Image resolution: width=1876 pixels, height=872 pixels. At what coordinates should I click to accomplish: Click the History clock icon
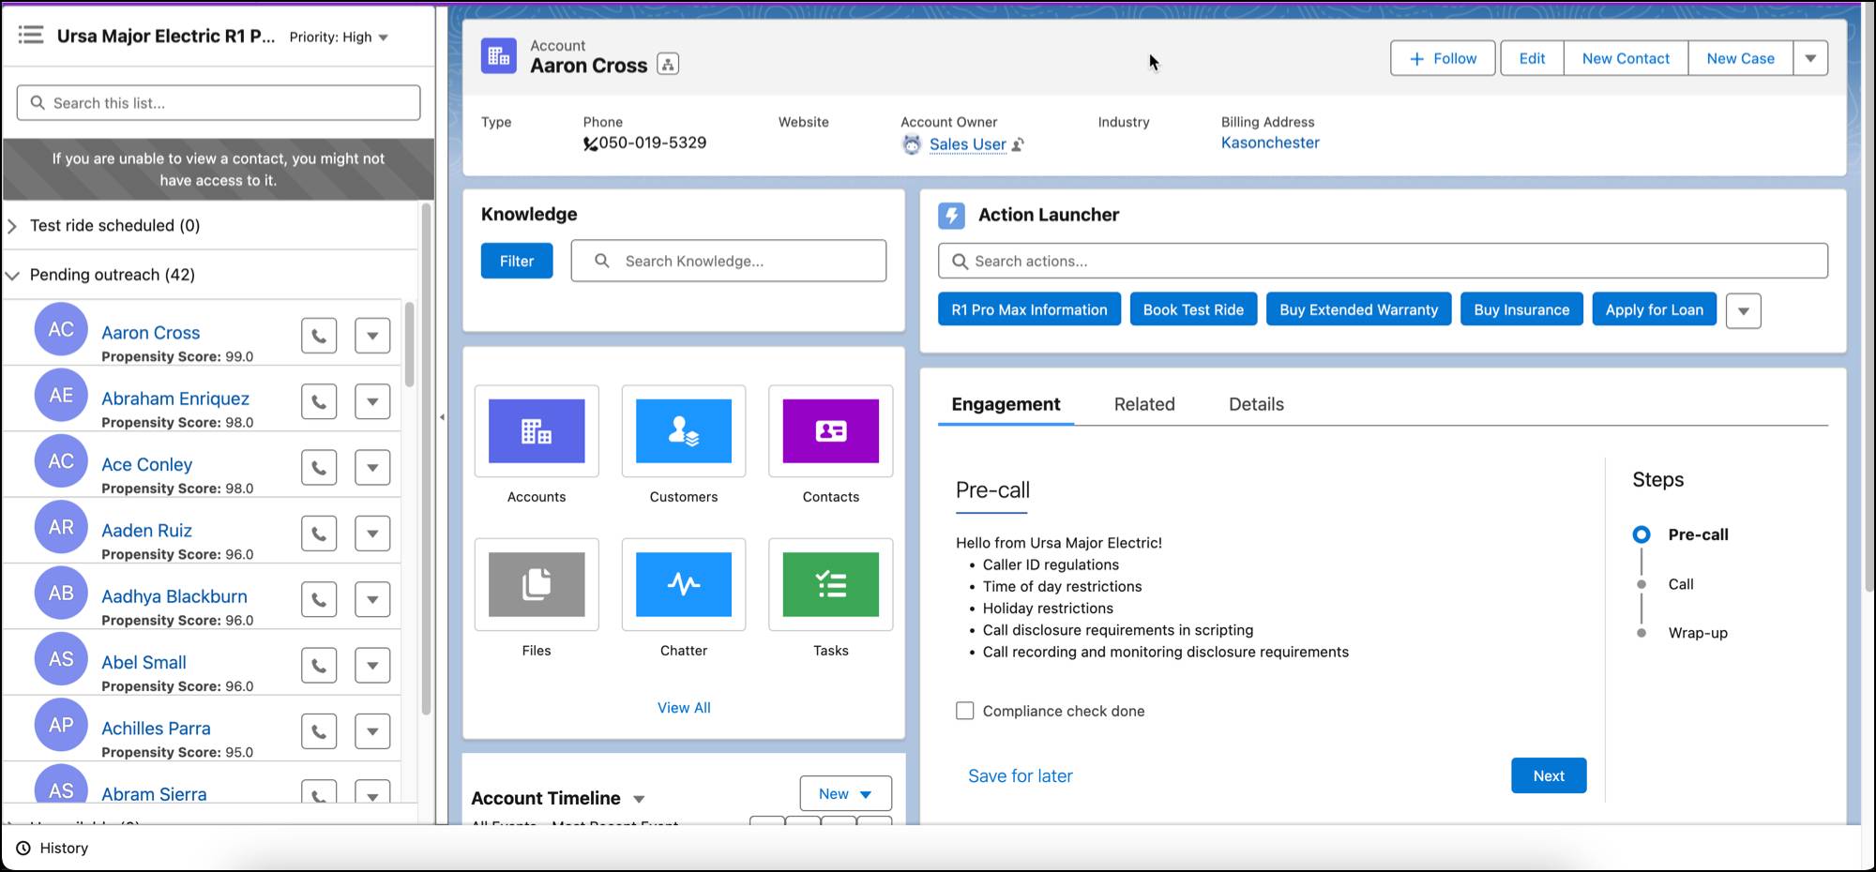tap(23, 848)
